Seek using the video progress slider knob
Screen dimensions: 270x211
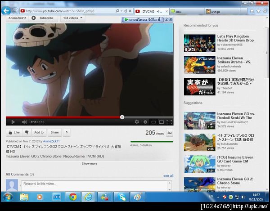(122, 117)
